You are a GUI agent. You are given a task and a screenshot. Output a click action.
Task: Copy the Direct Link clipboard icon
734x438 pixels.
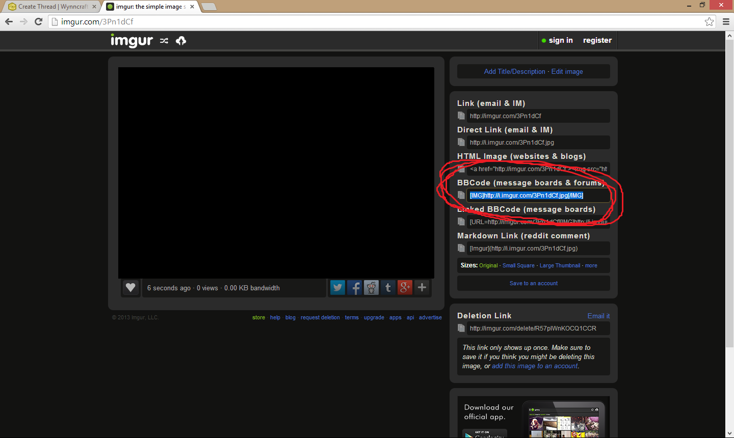461,142
